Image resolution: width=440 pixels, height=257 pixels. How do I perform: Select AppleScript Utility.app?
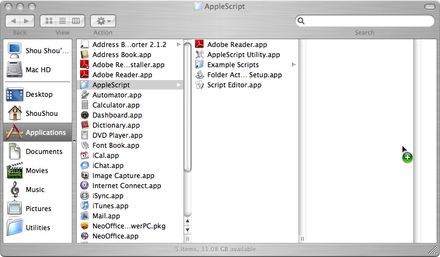[245, 55]
